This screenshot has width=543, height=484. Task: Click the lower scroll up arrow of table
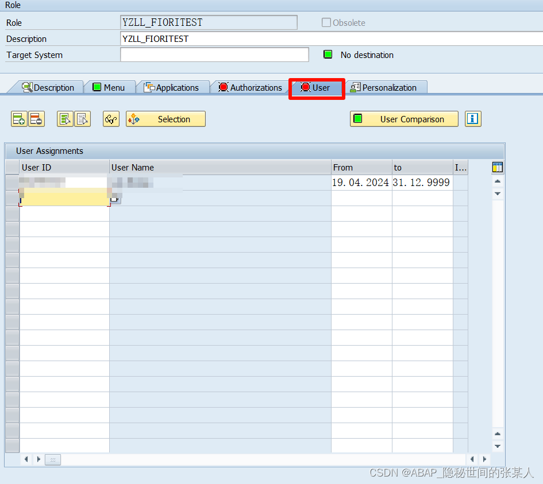click(x=497, y=434)
